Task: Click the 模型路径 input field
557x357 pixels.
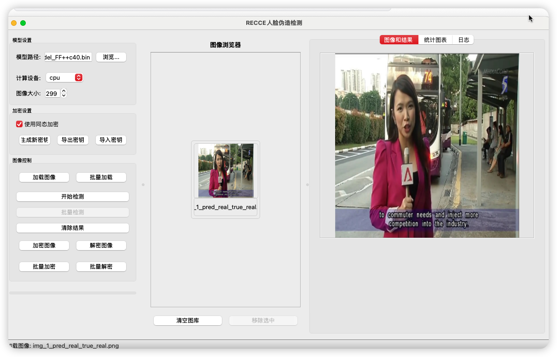Action: (68, 57)
